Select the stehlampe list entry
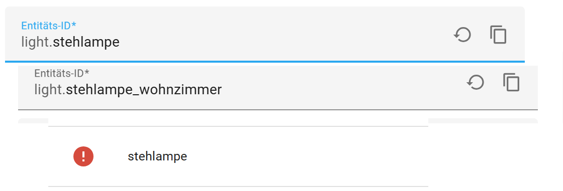 tap(238, 156)
